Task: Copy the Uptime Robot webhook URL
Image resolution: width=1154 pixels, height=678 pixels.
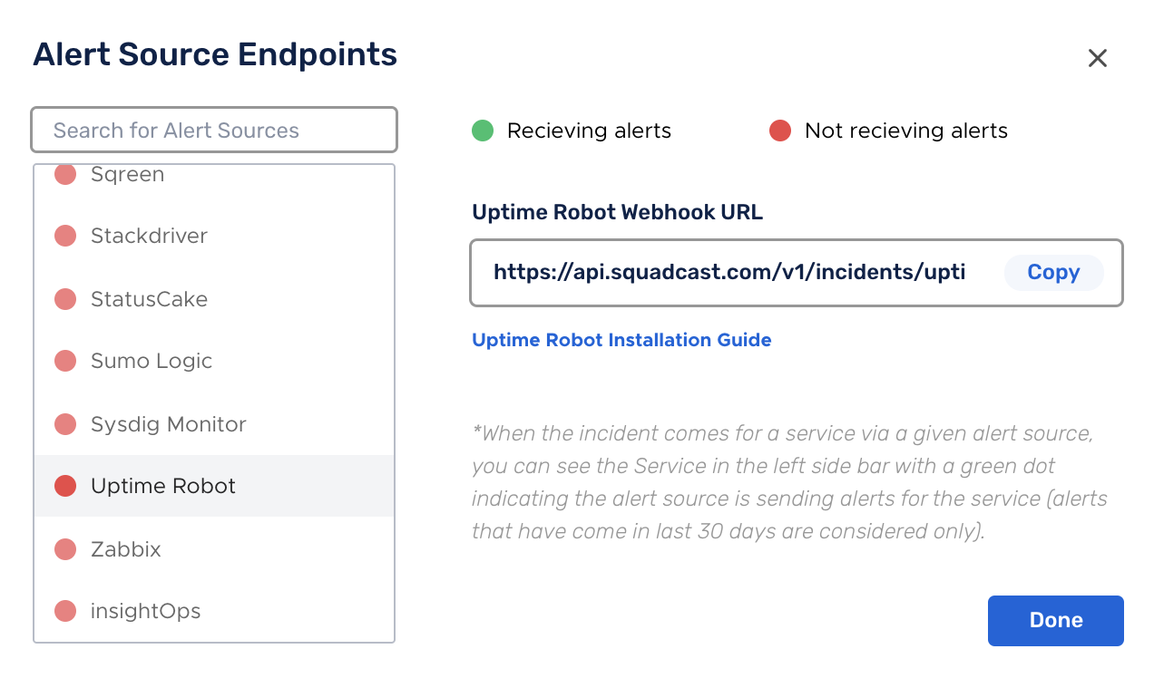Action: pyautogui.click(x=1053, y=273)
